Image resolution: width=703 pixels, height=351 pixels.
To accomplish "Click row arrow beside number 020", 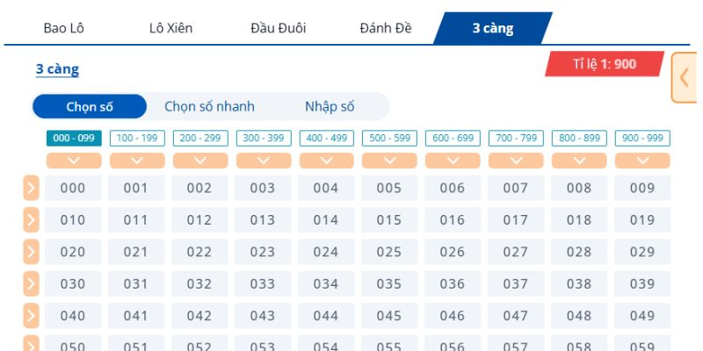I will (31, 252).
